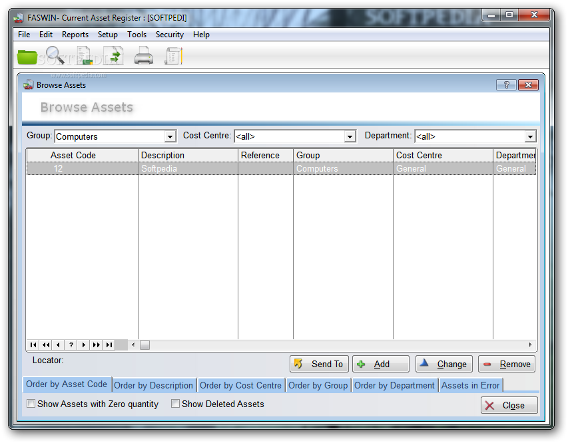Click the Send To button
The width and height of the screenshot is (568, 443).
coord(319,364)
